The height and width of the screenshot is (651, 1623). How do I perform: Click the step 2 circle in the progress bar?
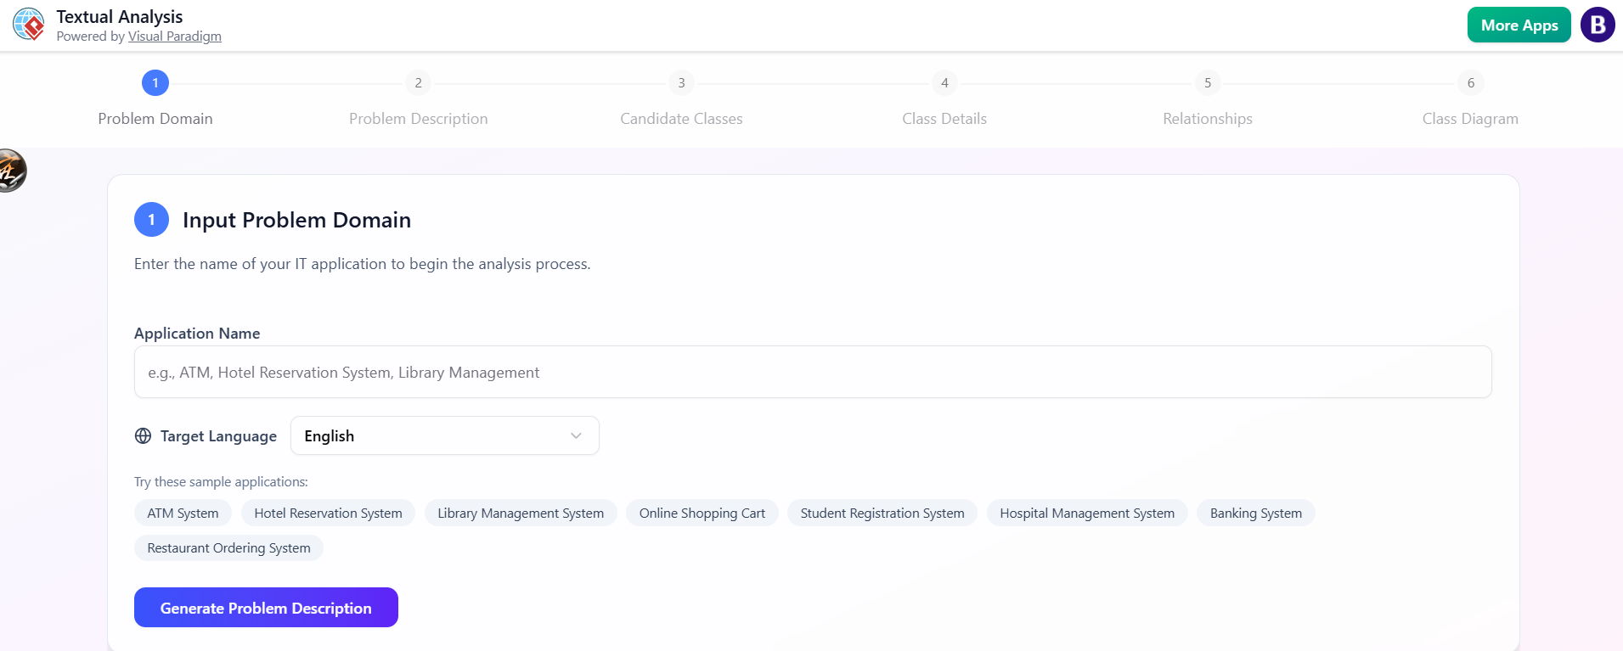click(x=418, y=83)
